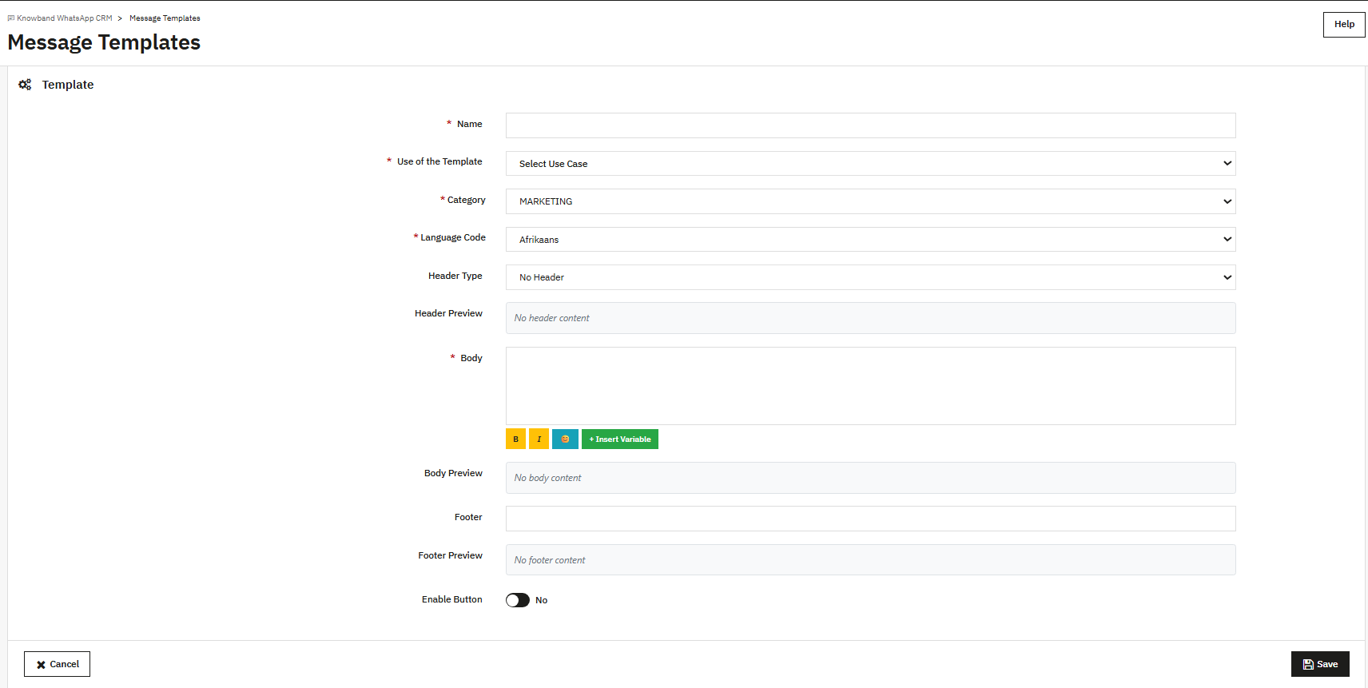Screen dimensions: 1368x688
Task: Open the emoji picker button
Action: point(565,439)
